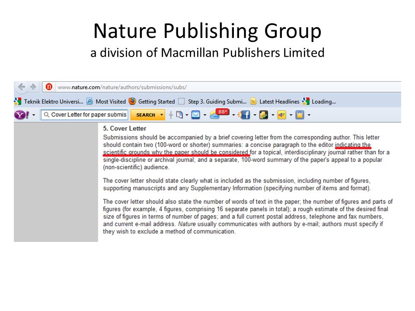Click the shopping bag toolbar icon
The image size is (415, 311).
click(300, 115)
